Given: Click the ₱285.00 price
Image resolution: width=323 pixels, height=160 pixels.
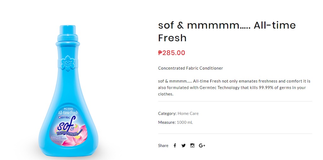Looking at the screenshot, I should [172, 53].
